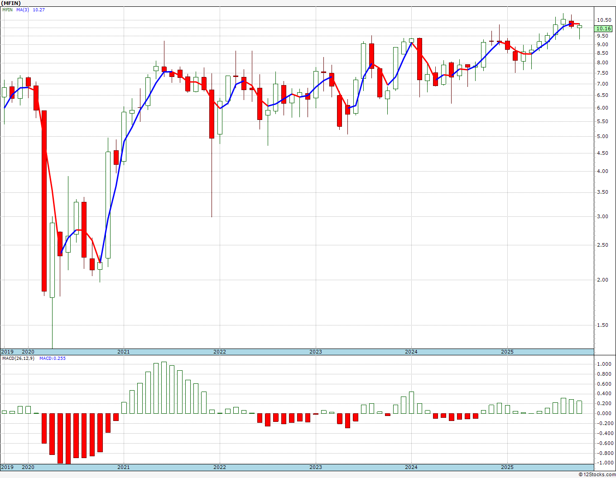This screenshot has height=478, width=616.
Task: Select 2023 on the price chart time axis
Action: pyautogui.click(x=316, y=352)
